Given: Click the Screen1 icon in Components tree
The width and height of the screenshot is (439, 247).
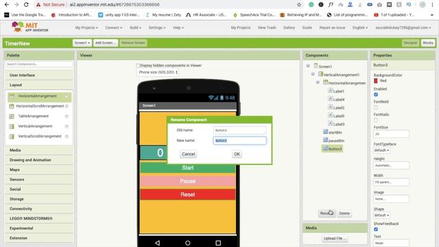Looking at the screenshot, I should pyautogui.click(x=316, y=66).
